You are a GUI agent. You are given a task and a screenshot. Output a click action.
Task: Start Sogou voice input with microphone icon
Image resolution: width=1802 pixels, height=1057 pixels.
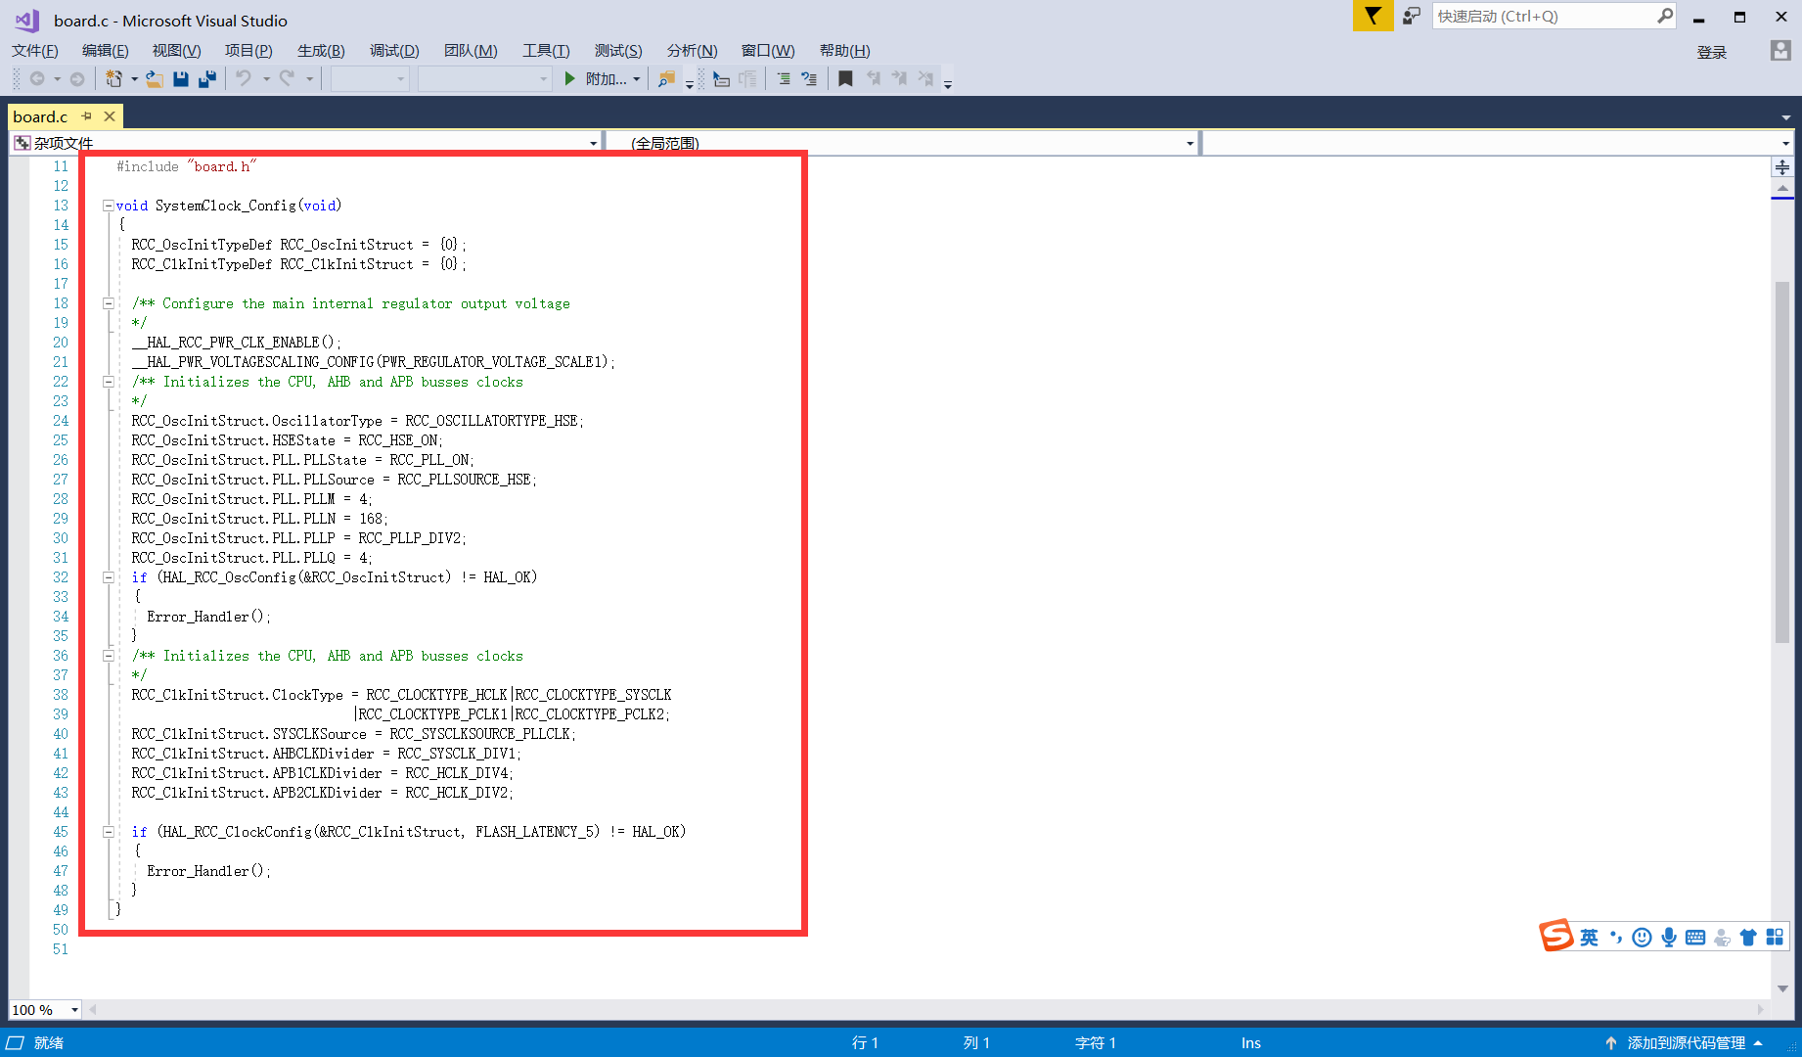(x=1669, y=937)
